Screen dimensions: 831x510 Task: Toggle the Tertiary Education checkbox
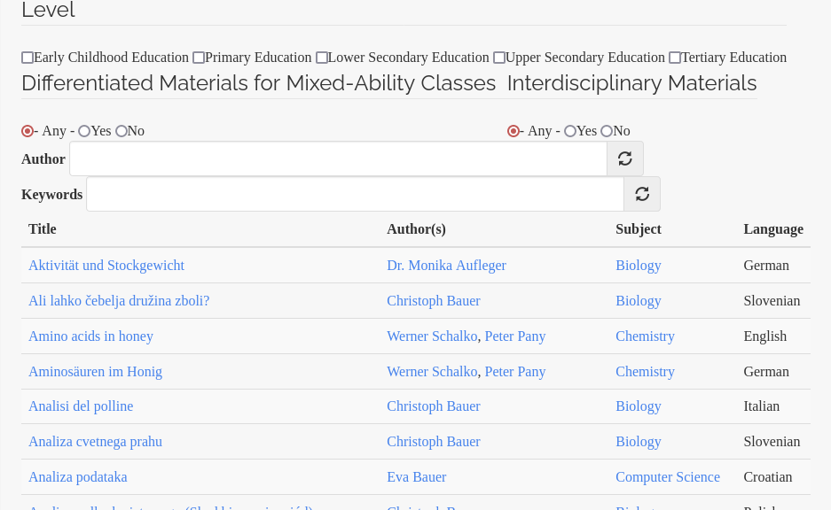coord(675,58)
